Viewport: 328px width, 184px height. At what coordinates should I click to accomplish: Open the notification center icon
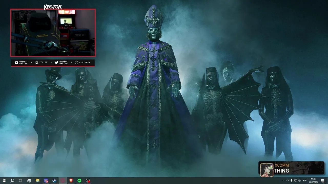click(x=323, y=181)
